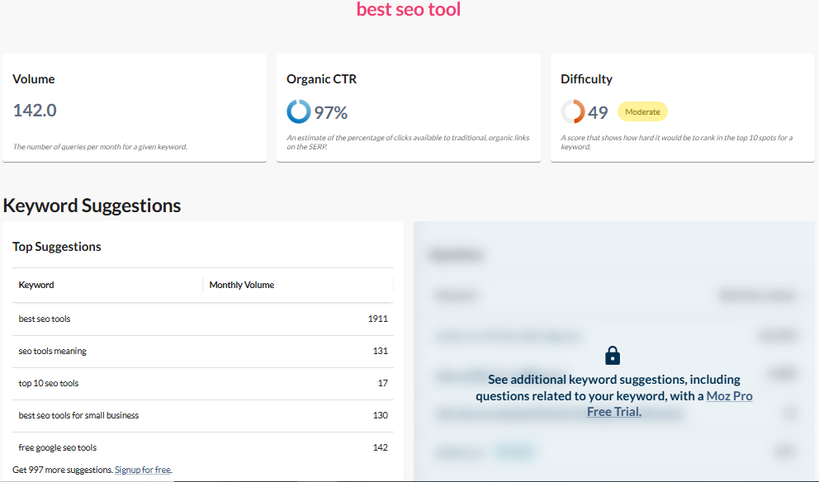Click the 'Get 997 more suggestions' text

coord(63,470)
